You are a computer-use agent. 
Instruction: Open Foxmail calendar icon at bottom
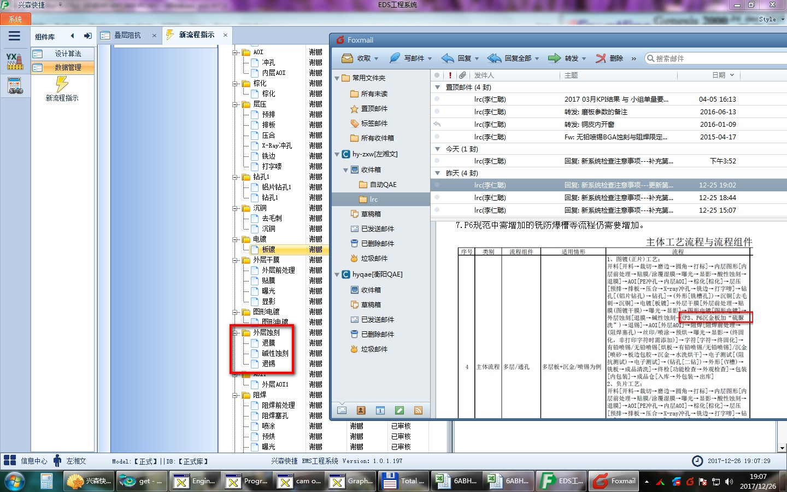point(380,411)
